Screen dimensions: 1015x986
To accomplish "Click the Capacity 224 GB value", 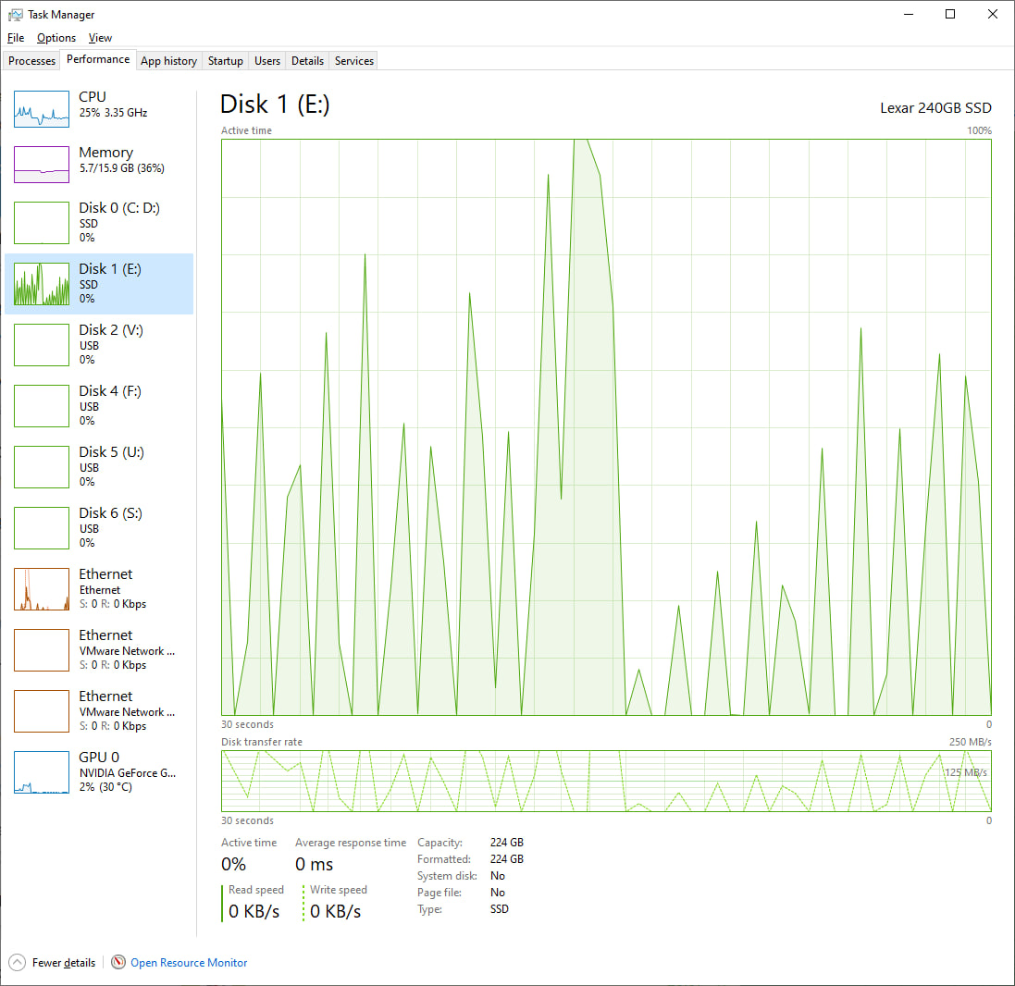I will click(507, 843).
